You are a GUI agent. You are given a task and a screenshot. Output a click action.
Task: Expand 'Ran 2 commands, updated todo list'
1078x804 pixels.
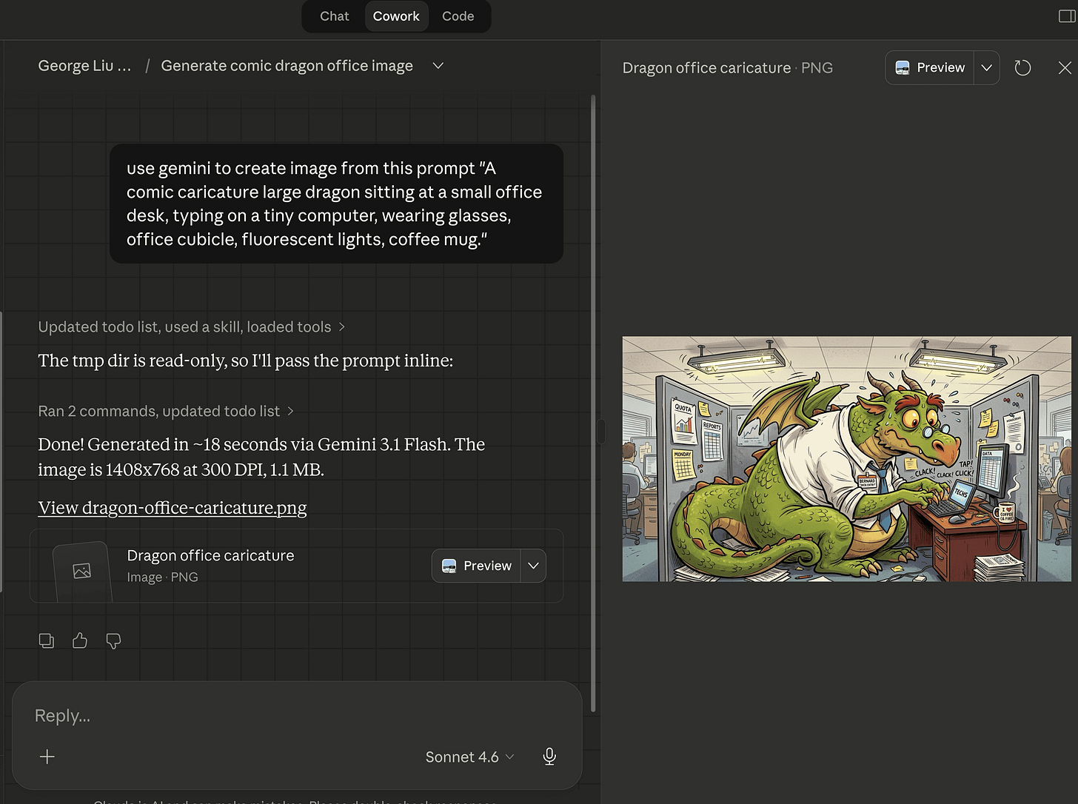(166, 411)
